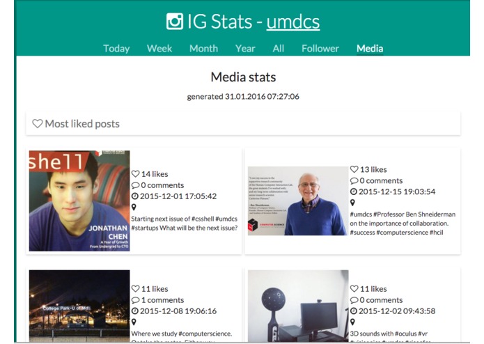Image resolution: width=484 pixels, height=344 pixels.
Task: Open the All stats tab
Action: click(x=278, y=49)
